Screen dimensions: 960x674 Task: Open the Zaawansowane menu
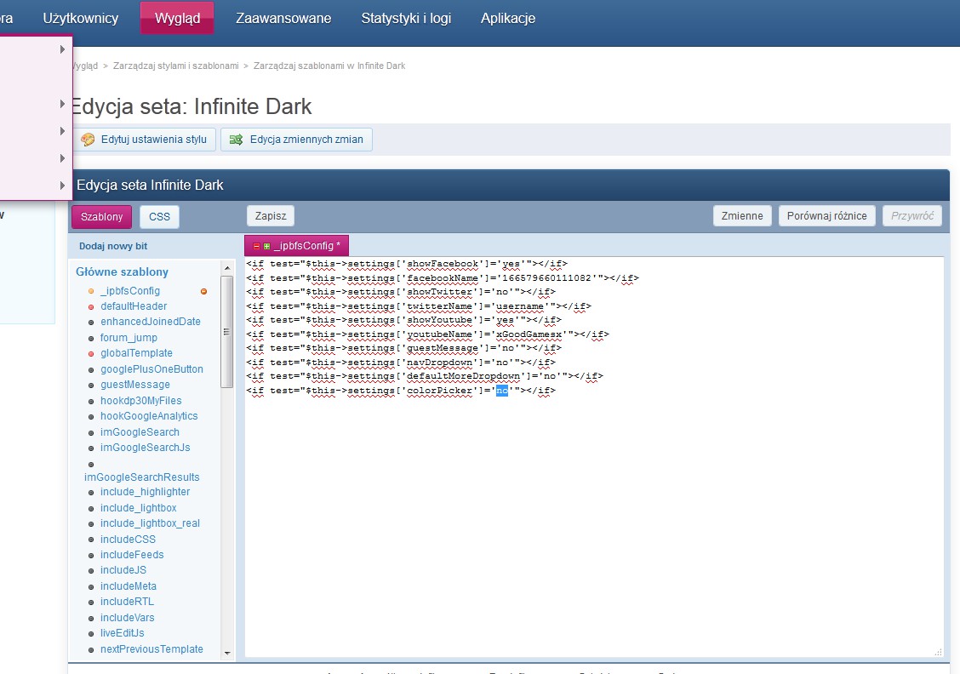point(283,18)
